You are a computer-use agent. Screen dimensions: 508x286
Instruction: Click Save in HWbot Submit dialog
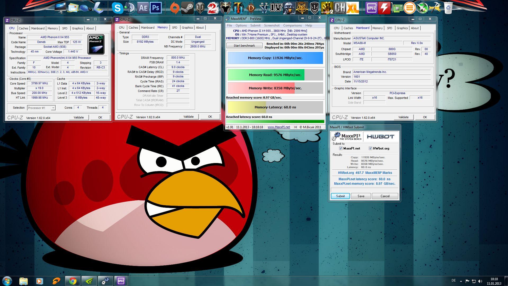tap(361, 196)
